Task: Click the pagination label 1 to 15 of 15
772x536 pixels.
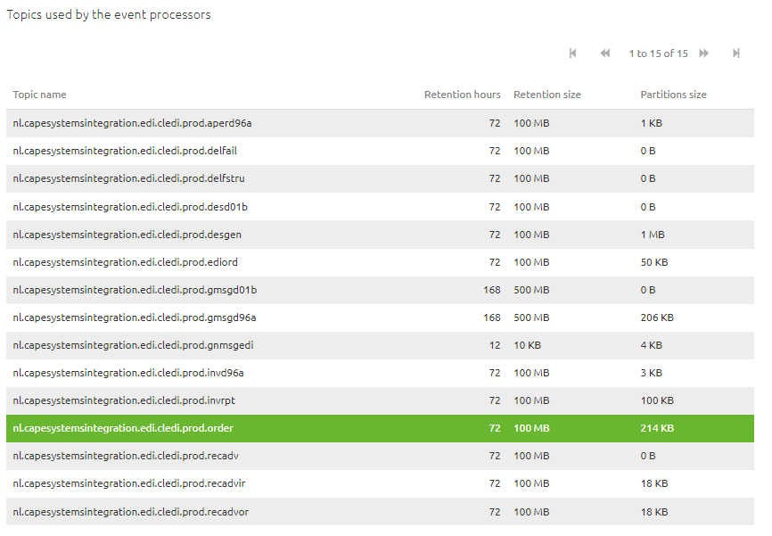Action: (x=659, y=54)
